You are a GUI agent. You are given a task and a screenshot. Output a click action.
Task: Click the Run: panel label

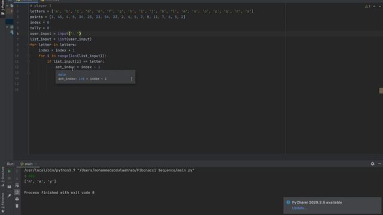point(11,164)
